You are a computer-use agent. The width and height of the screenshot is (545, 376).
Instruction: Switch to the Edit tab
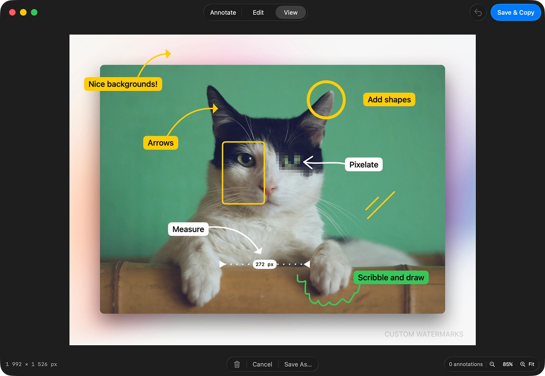(x=258, y=12)
